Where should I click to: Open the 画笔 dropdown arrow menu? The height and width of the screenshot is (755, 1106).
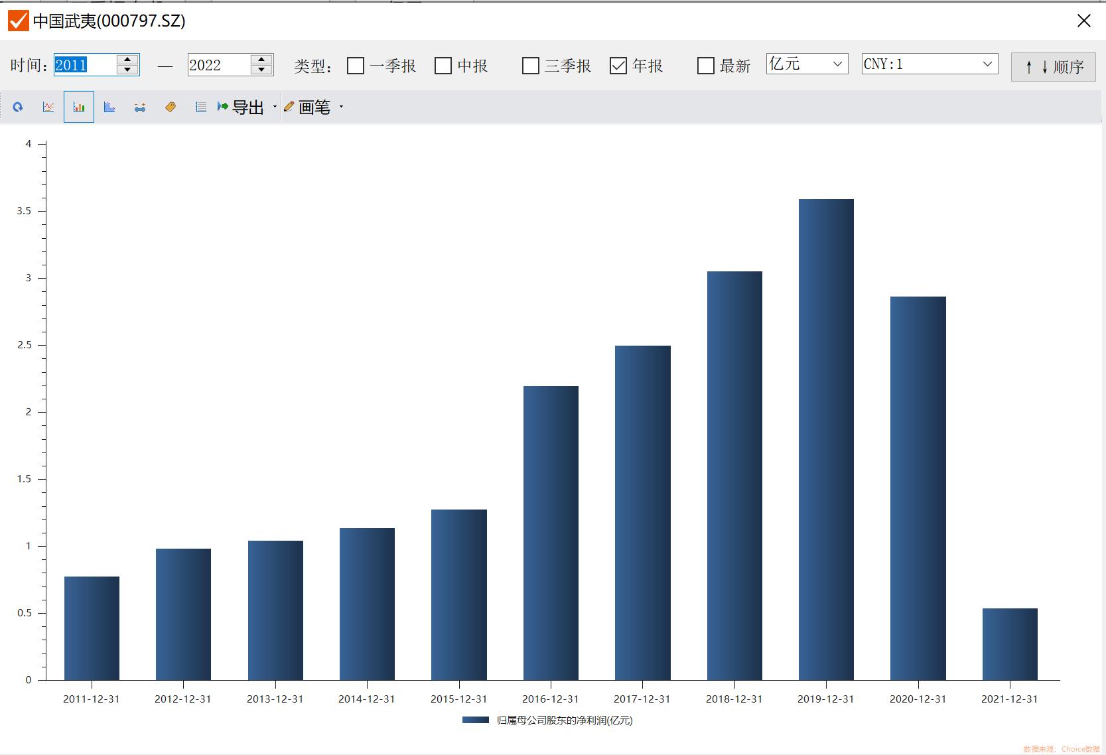[x=342, y=107]
